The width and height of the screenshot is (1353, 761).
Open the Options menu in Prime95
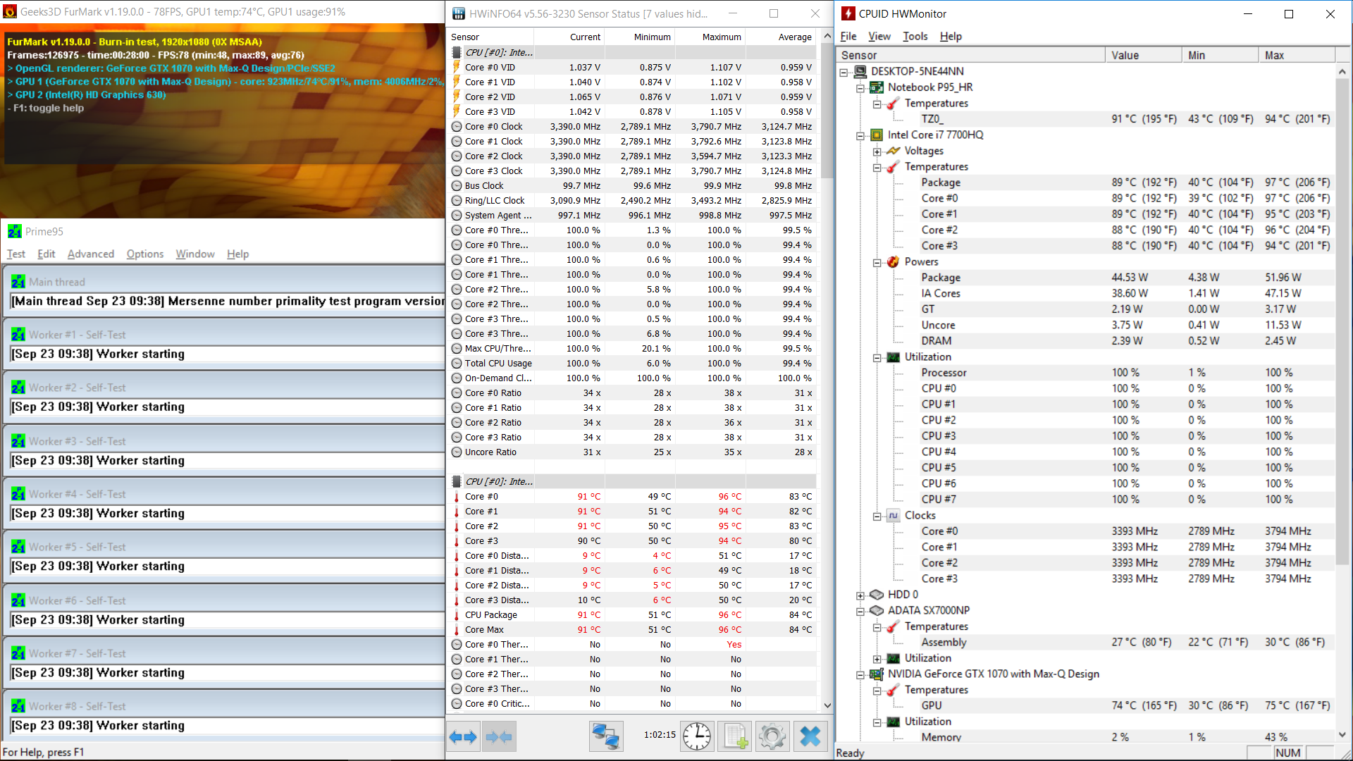pos(144,254)
